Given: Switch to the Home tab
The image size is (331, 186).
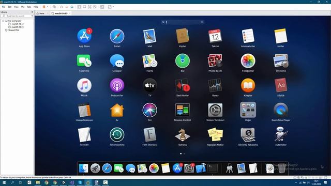Looking at the screenshot, I should [42, 13].
